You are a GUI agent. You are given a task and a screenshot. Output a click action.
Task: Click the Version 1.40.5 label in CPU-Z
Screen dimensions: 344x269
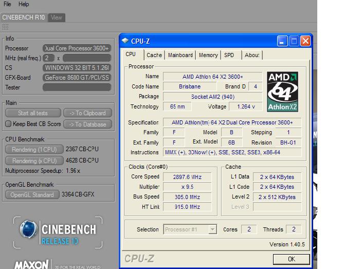click(x=287, y=244)
